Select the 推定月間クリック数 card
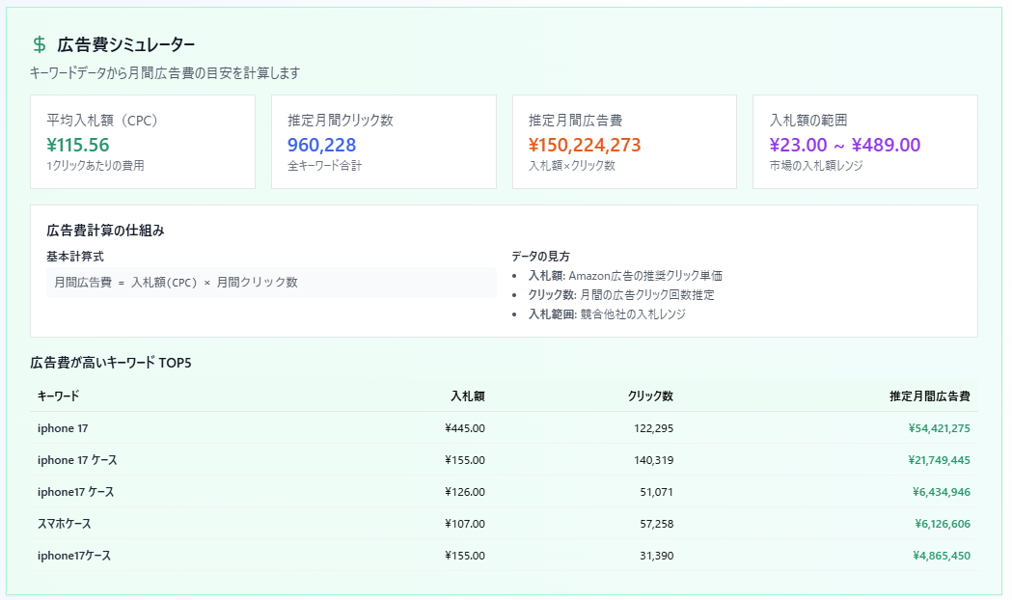Screen dimensions: 1012x600 pos(383,142)
